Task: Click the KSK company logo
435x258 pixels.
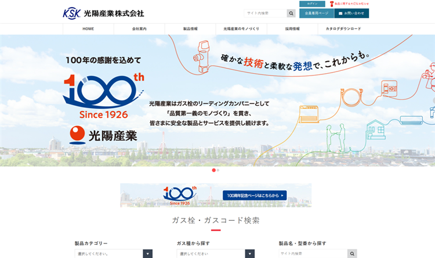Action: pyautogui.click(x=103, y=13)
